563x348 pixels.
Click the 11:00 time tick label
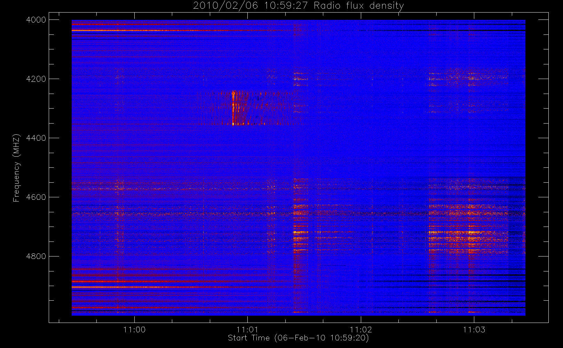134,330
